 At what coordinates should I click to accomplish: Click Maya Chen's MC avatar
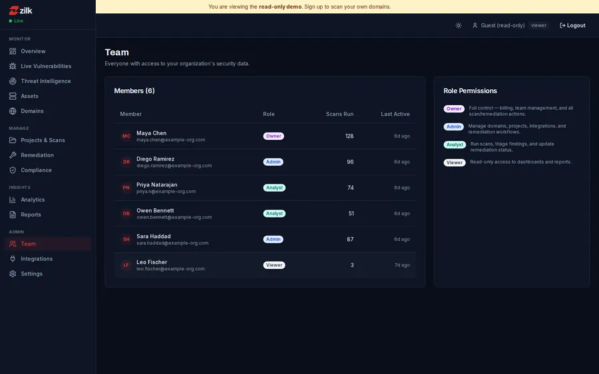pyautogui.click(x=126, y=136)
